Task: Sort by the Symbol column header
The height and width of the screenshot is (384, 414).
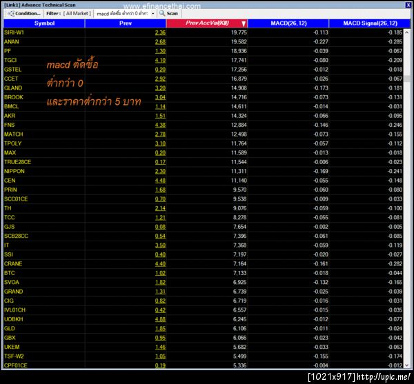Action: (x=44, y=23)
